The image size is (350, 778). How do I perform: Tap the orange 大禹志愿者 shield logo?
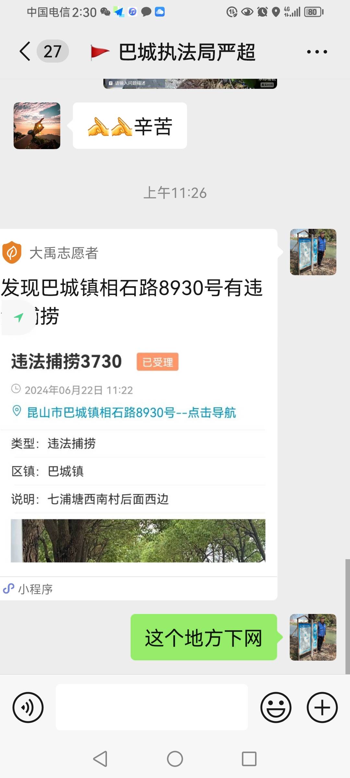pyautogui.click(x=12, y=252)
